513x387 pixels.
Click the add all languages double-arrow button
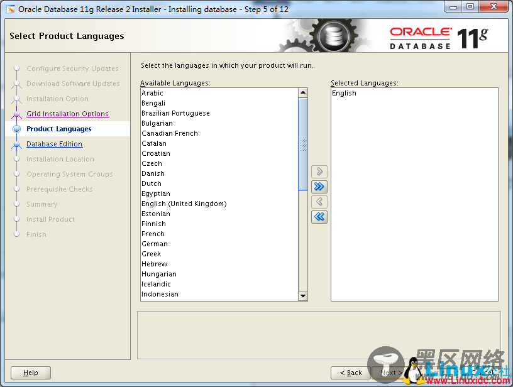coord(319,187)
